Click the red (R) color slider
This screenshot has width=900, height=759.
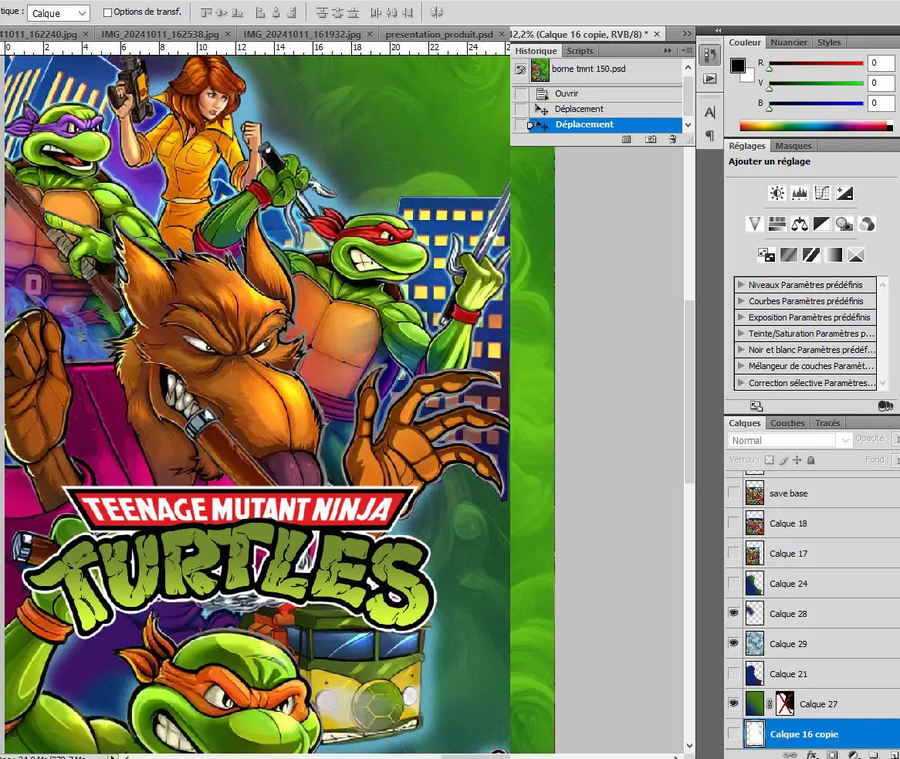816,63
